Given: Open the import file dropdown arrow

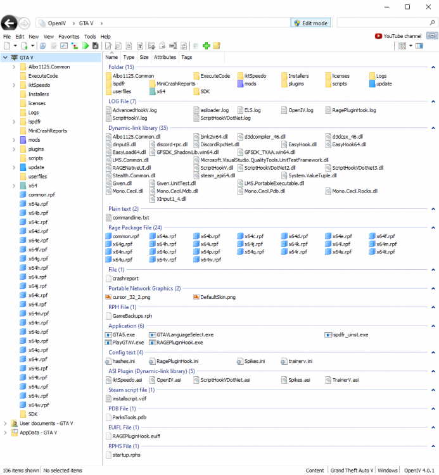Looking at the screenshot, I should [32, 46].
